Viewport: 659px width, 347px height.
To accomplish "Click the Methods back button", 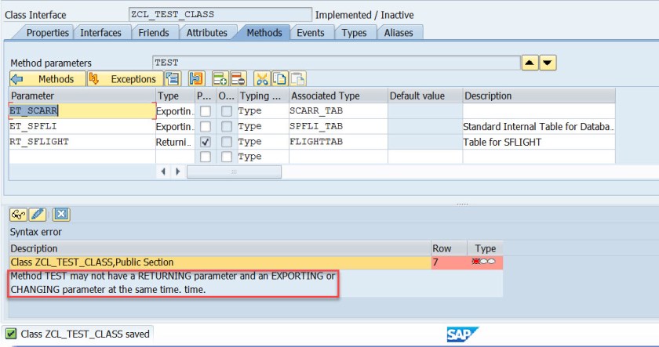I will click(48, 79).
